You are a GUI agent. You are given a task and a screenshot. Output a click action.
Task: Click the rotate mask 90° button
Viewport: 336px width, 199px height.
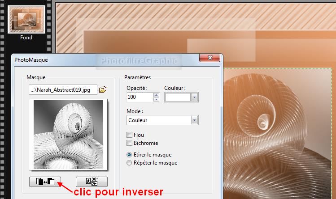(x=92, y=182)
